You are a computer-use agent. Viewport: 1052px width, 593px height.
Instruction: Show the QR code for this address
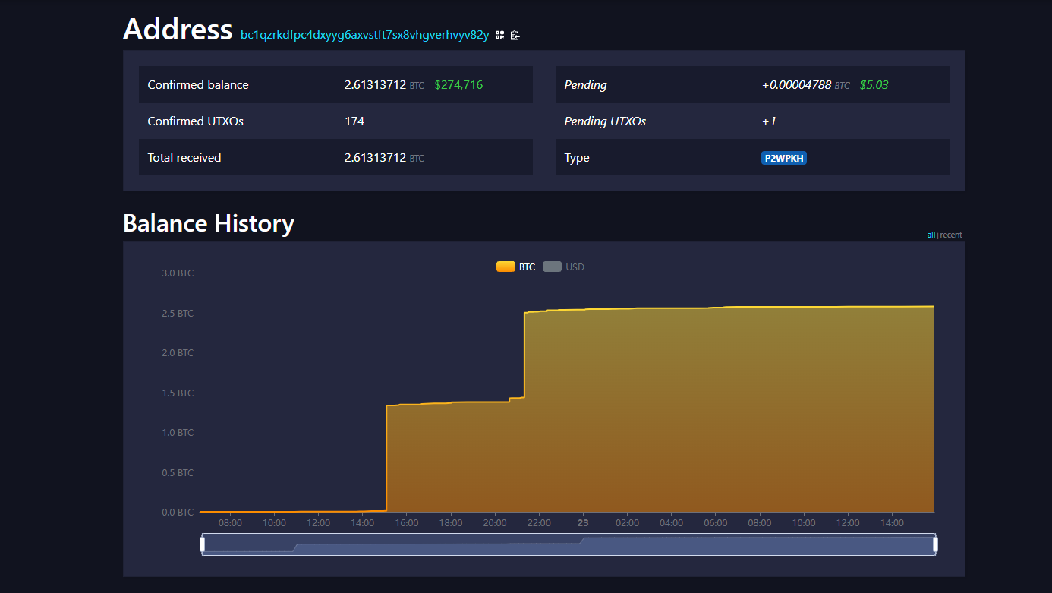click(499, 35)
